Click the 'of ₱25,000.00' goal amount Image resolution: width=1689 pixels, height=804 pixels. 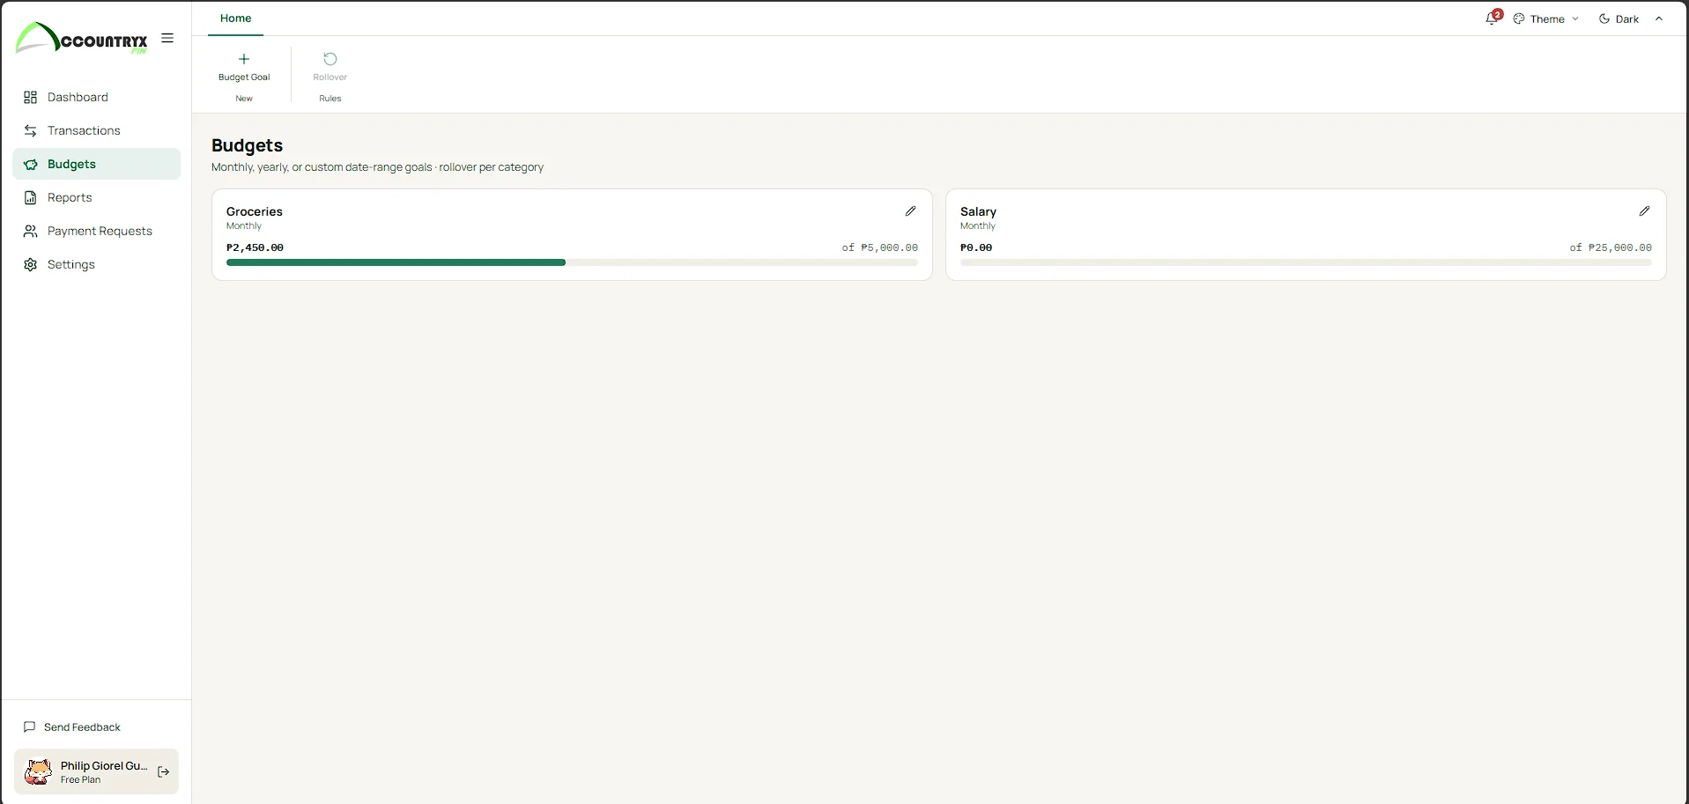point(1611,247)
